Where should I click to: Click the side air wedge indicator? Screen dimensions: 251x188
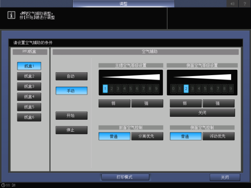pyautogui.click(x=202, y=77)
